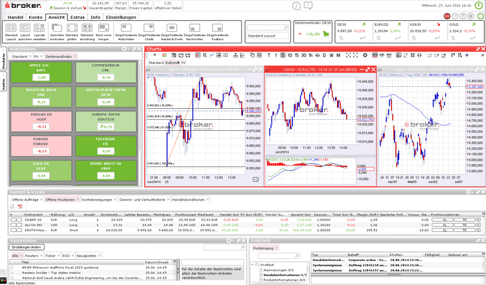Select the weekly W chart timeframe

[331, 55]
